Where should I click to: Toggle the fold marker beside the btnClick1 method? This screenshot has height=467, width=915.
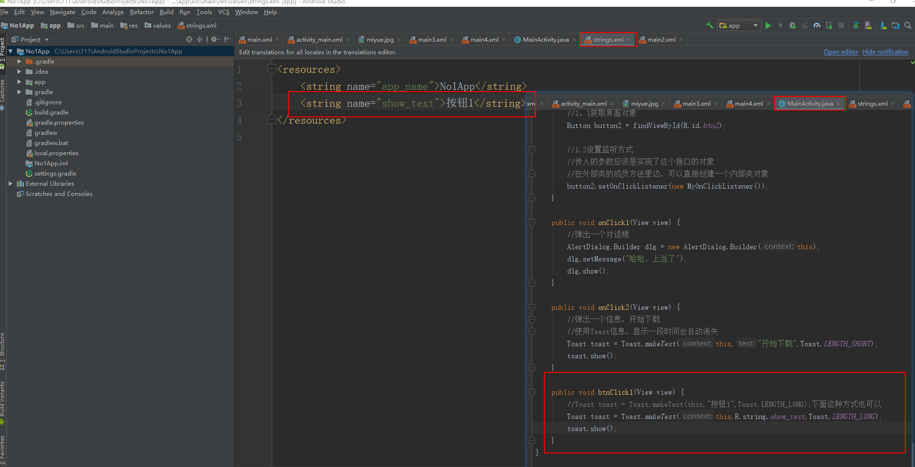pos(532,392)
